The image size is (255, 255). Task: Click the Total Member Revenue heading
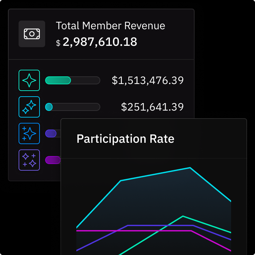pyautogui.click(x=111, y=26)
